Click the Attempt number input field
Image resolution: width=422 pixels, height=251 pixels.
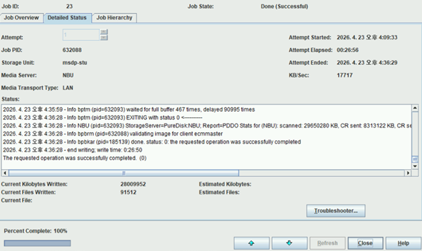[x=81, y=35]
